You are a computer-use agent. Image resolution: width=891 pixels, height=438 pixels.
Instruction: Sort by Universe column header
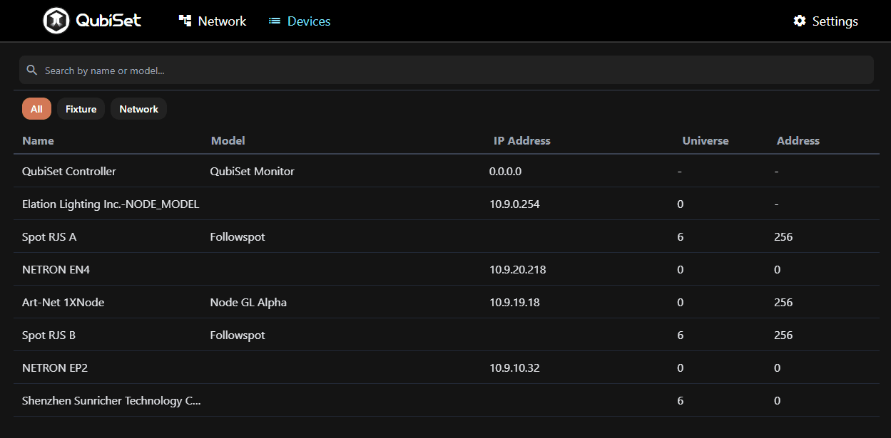click(705, 141)
